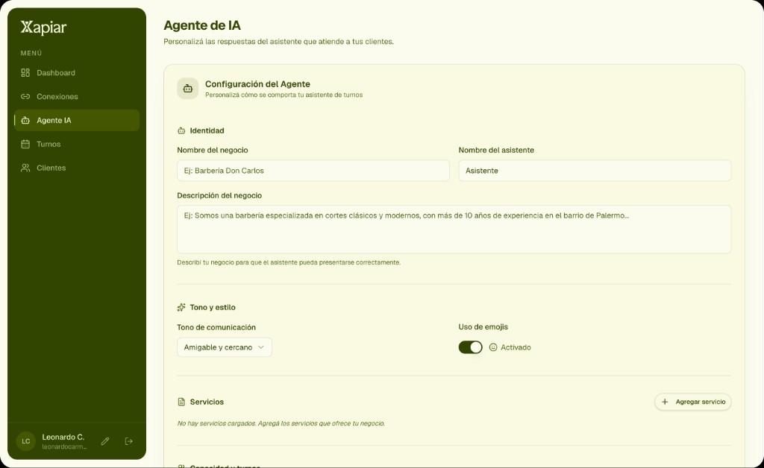Open the Dashboard menu item
764x468 pixels.
tap(77, 73)
